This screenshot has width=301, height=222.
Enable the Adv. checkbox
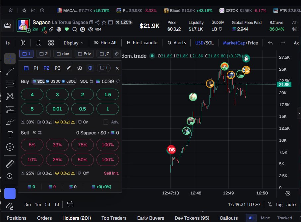[105, 122]
